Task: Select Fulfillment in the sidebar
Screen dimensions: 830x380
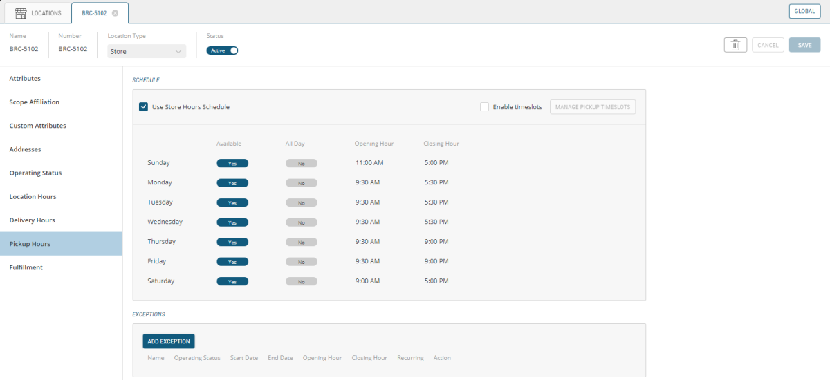Action: click(x=26, y=267)
